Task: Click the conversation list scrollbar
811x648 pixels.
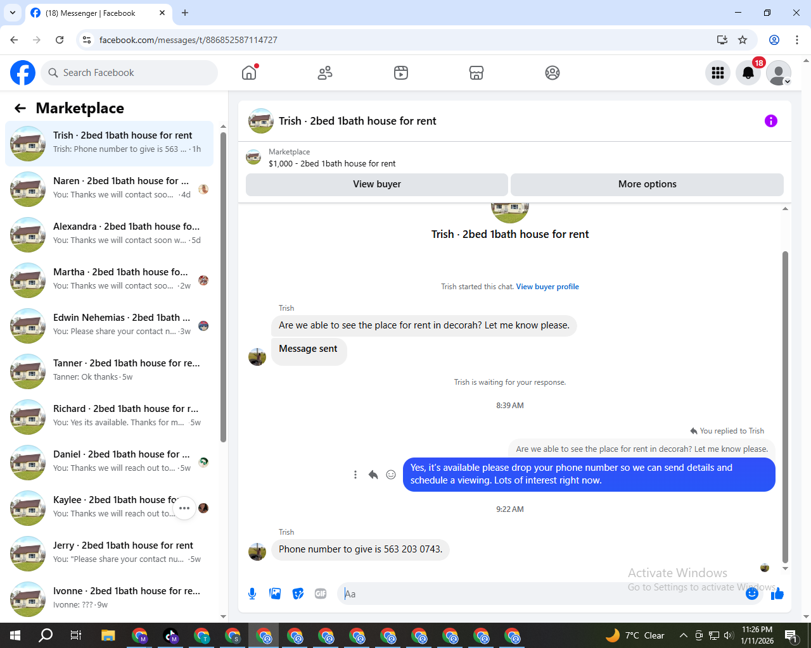Action: click(223, 287)
